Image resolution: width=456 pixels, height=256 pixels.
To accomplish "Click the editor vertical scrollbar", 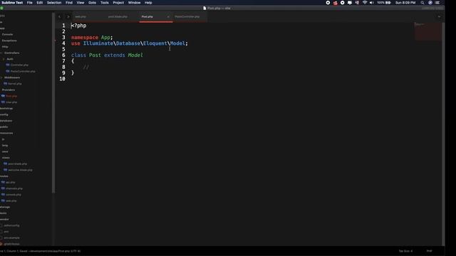I will point(443,134).
